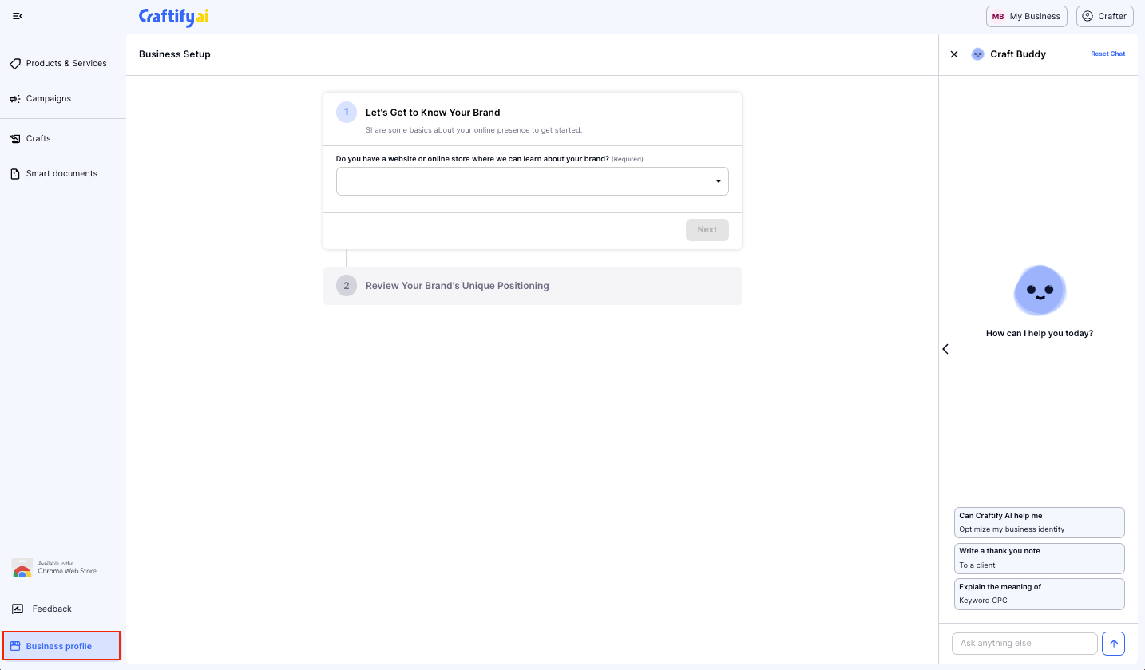The height and width of the screenshot is (670, 1145).
Task: Send message with the arrow button
Action: pyautogui.click(x=1113, y=643)
